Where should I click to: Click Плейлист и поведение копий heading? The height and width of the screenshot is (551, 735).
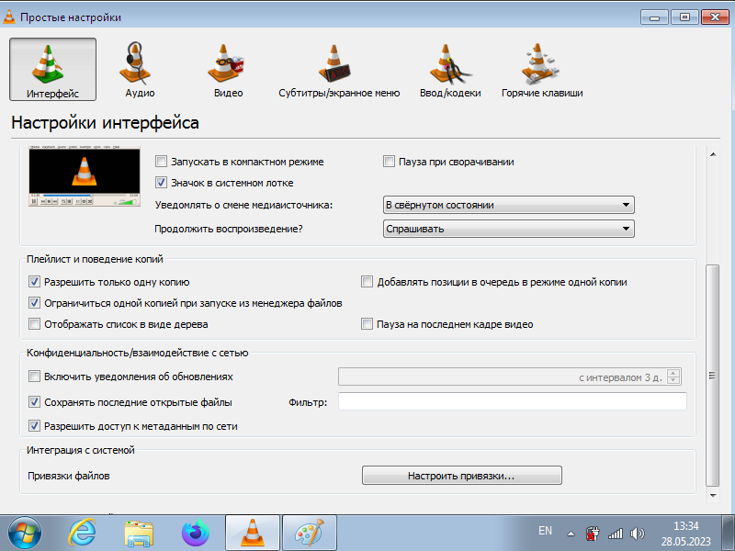(x=95, y=259)
